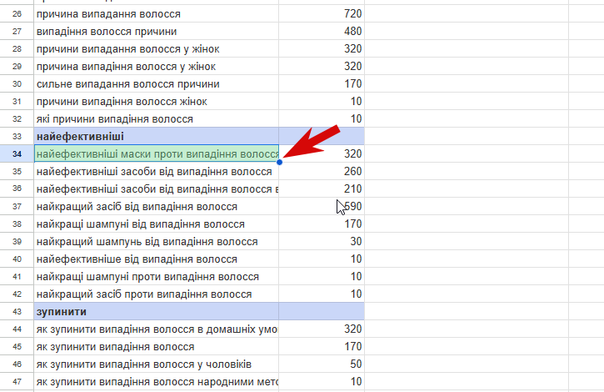Click value 10 in row 32
This screenshot has height=392, width=604.
click(x=322, y=118)
